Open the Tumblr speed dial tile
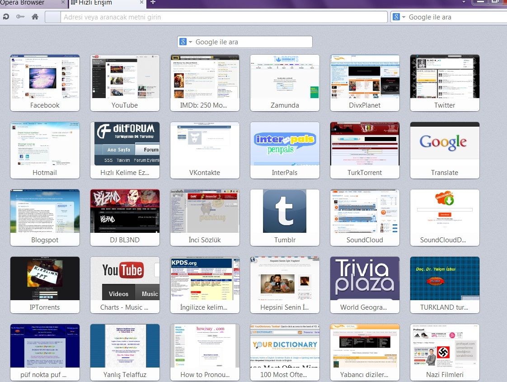The height and width of the screenshot is (382, 507). click(285, 217)
